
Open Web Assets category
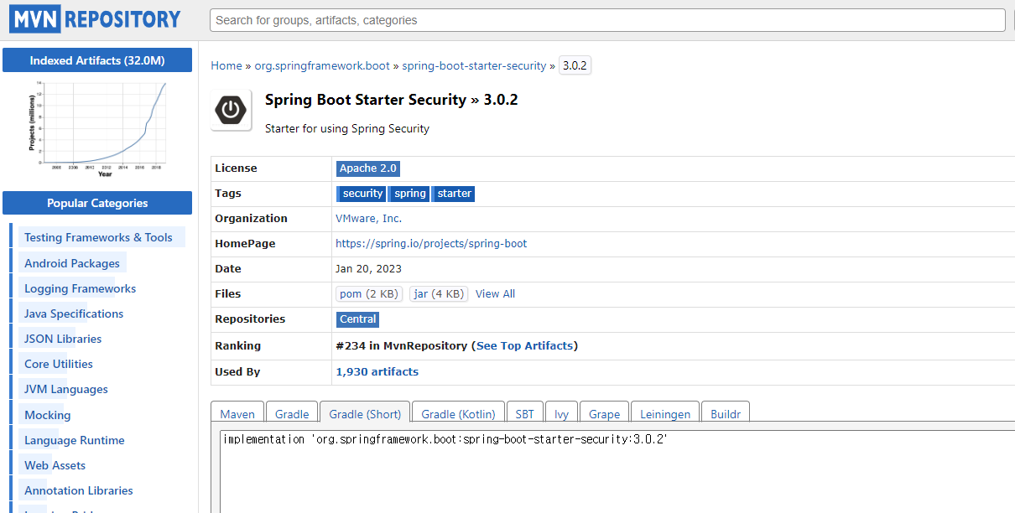click(x=55, y=465)
